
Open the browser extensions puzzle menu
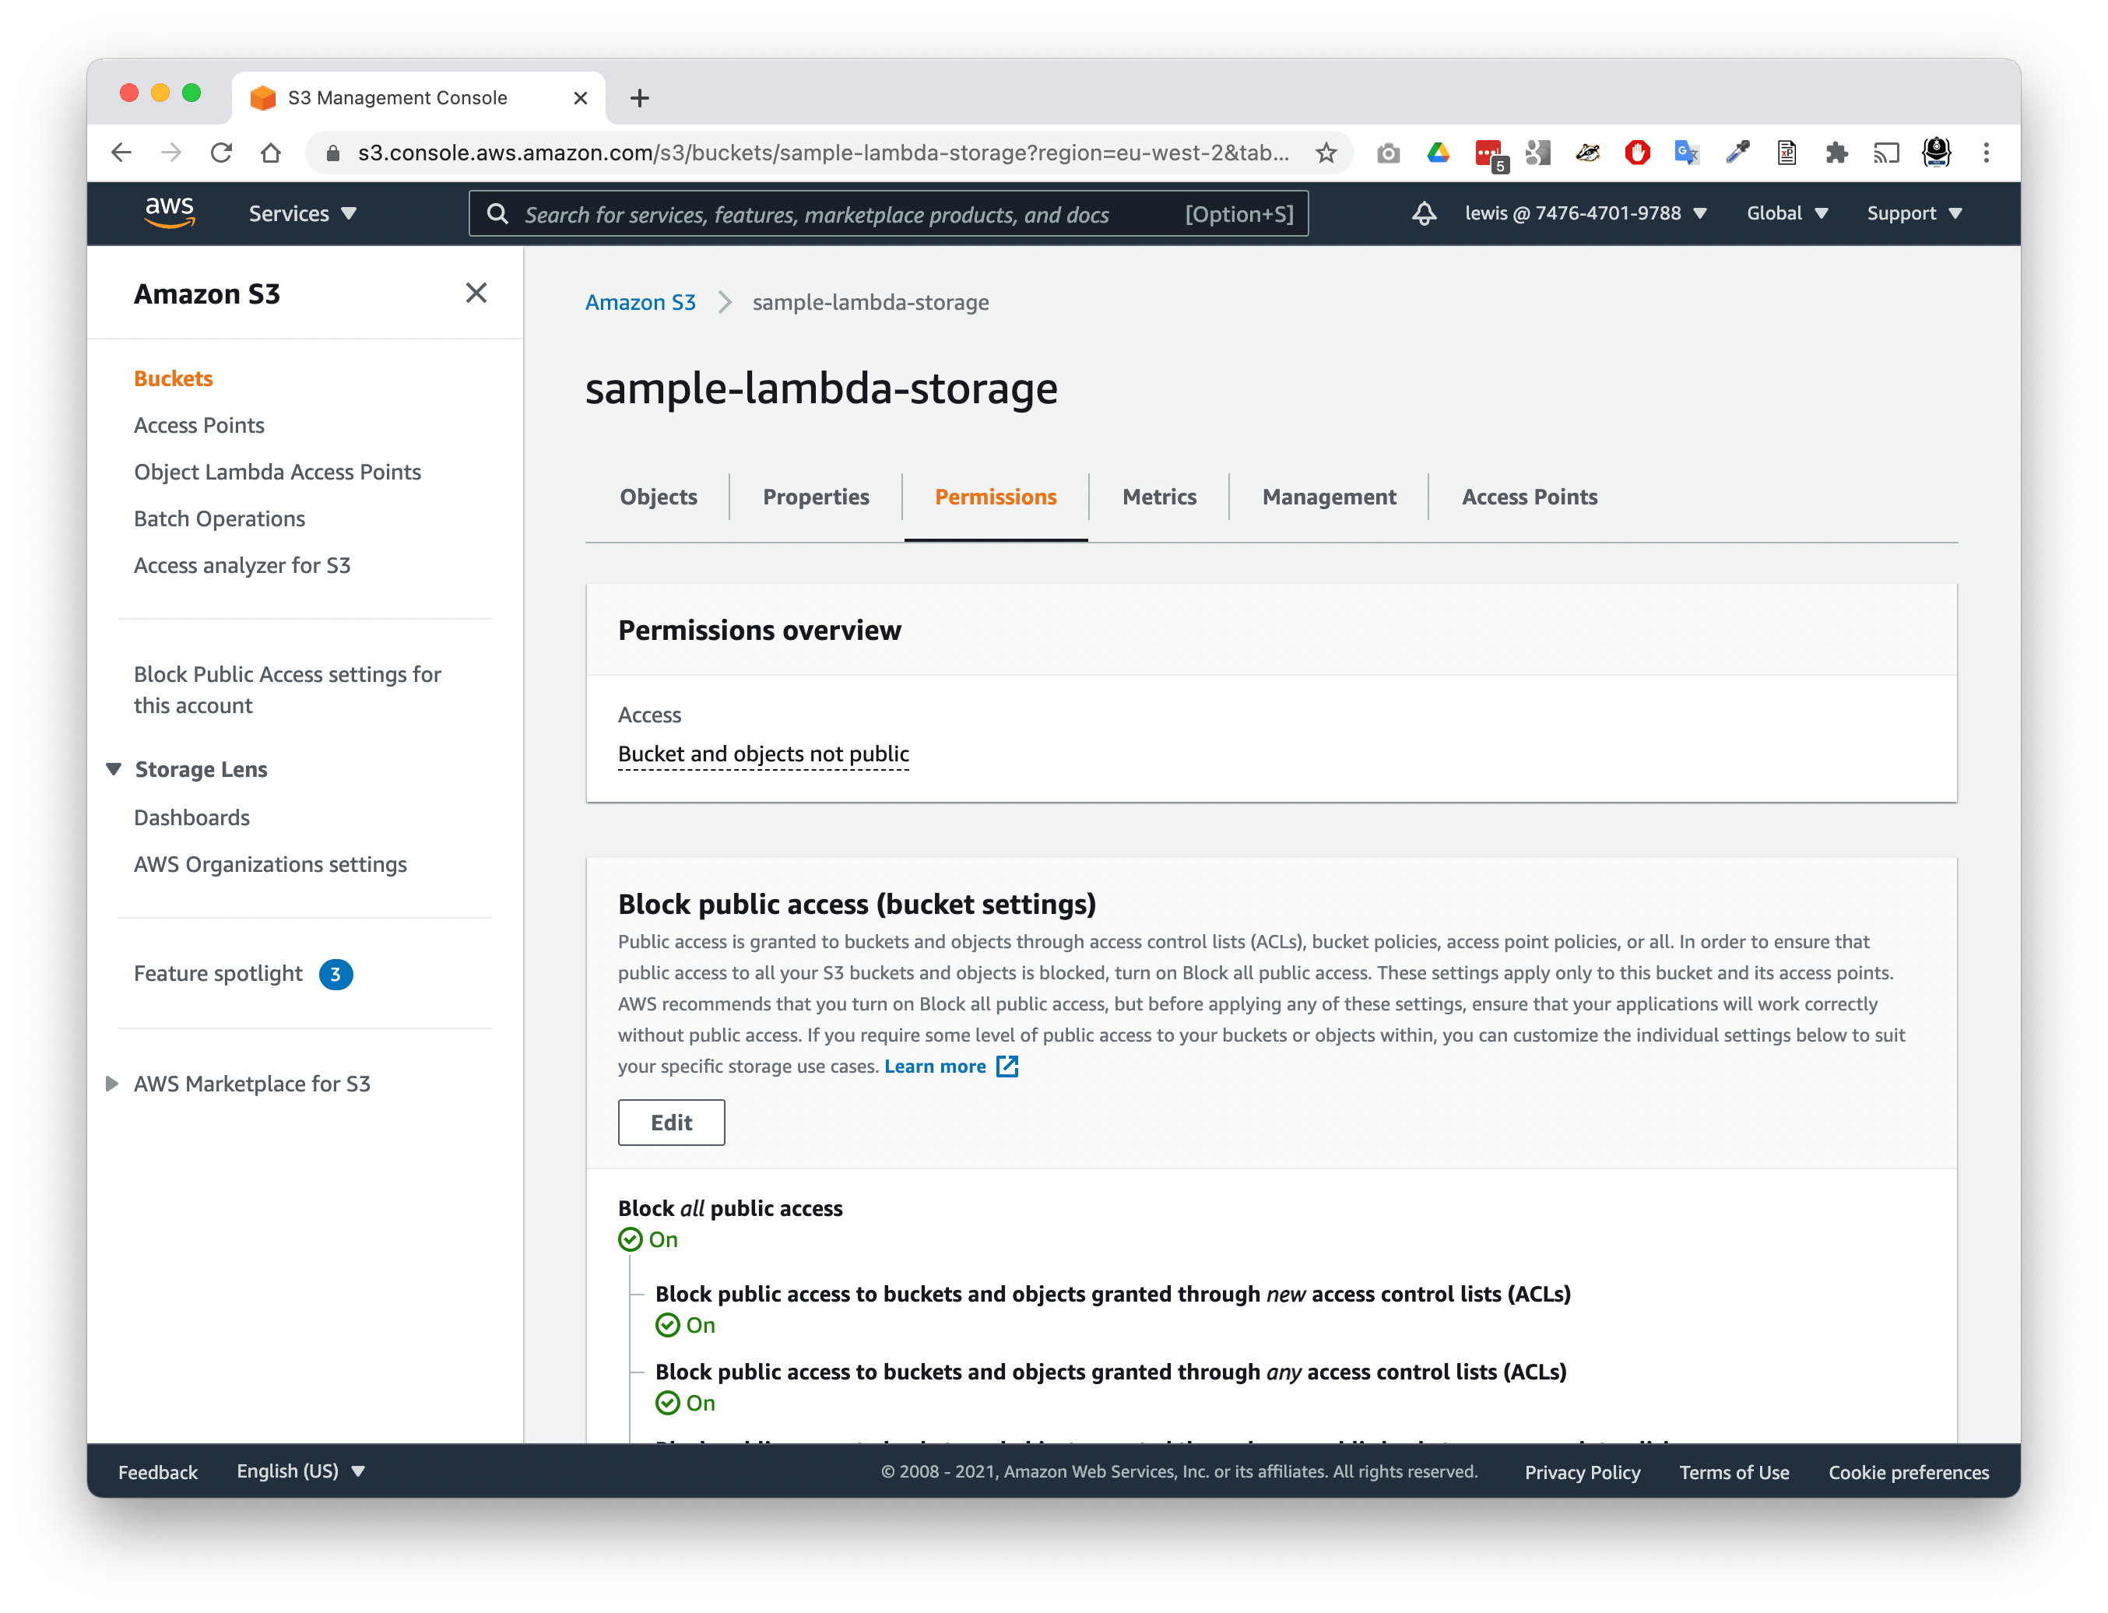[1836, 153]
